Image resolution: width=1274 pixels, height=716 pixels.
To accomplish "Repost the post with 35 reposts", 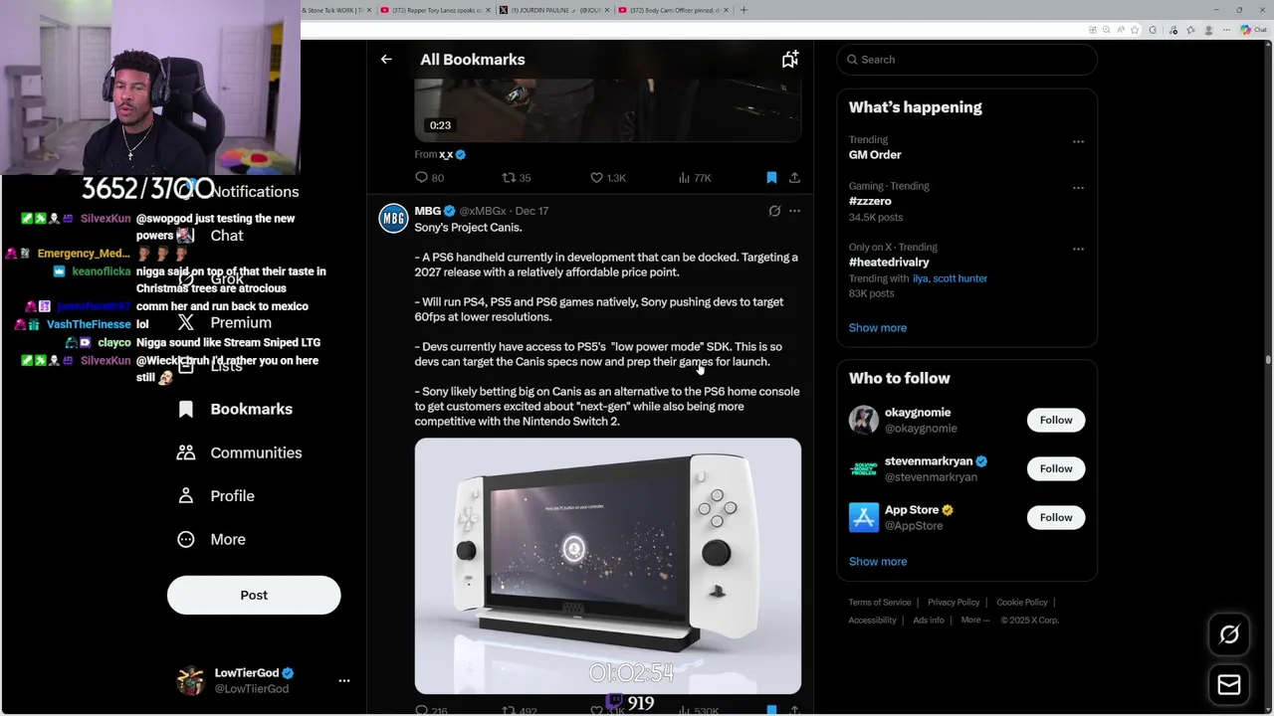I will [x=516, y=178].
